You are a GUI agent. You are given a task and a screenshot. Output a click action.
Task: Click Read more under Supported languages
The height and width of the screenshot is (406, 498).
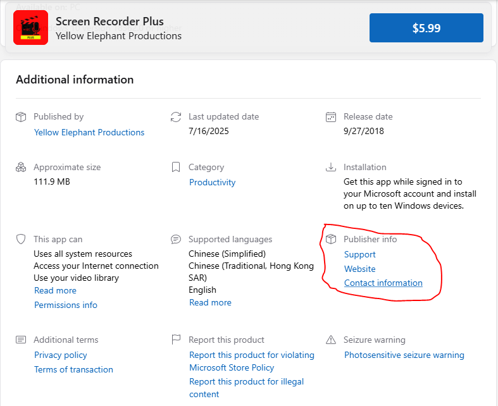(x=210, y=302)
